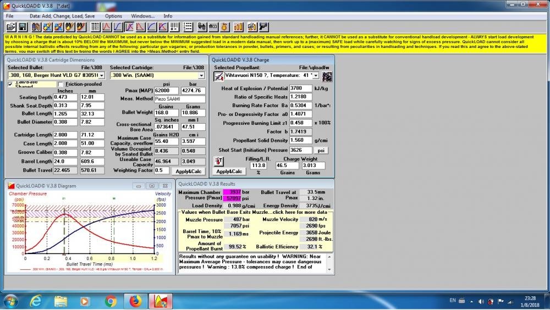This screenshot has height=310, width=550.
Task: Open Firefox from the Windows taskbar
Action: [135, 301]
